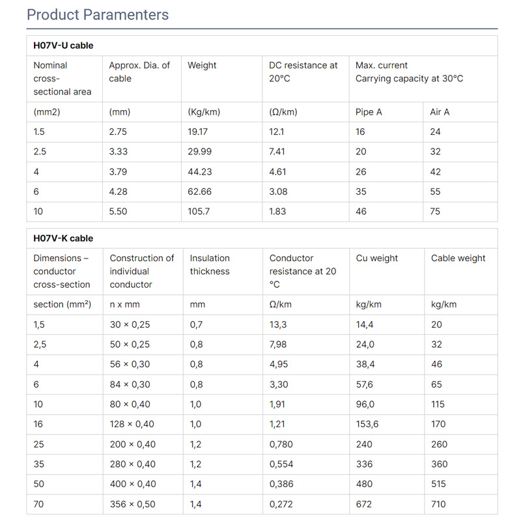Click the Pipe A column subheader
This screenshot has height=521, width=521.
tap(369, 112)
